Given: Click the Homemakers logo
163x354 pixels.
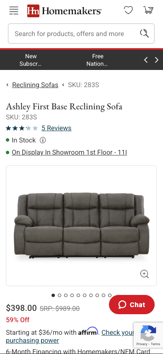Looking at the screenshot, I should tap(64, 10).
